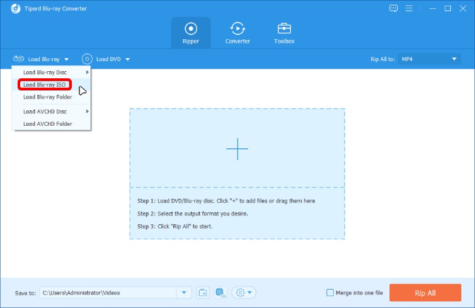Screen dimensions: 475x308
Task: Open the Rip All to MP4 format dropdown
Action: 429,59
